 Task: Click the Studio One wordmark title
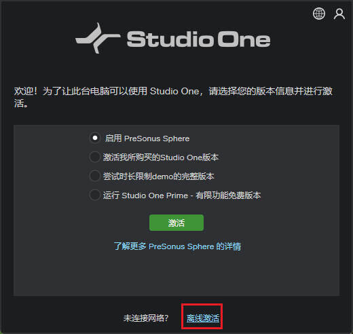(198, 39)
